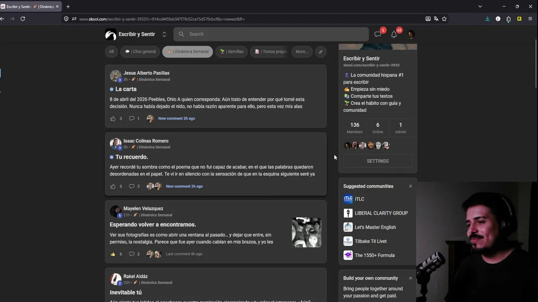Open The 1550+ Formula community

pos(369,255)
